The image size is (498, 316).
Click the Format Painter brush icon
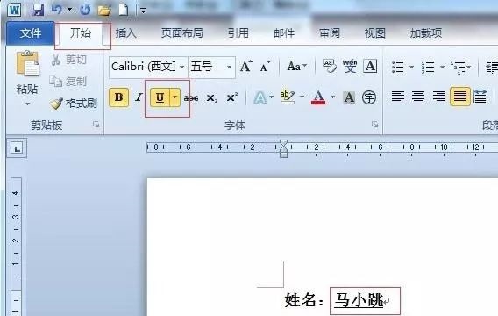click(56, 104)
